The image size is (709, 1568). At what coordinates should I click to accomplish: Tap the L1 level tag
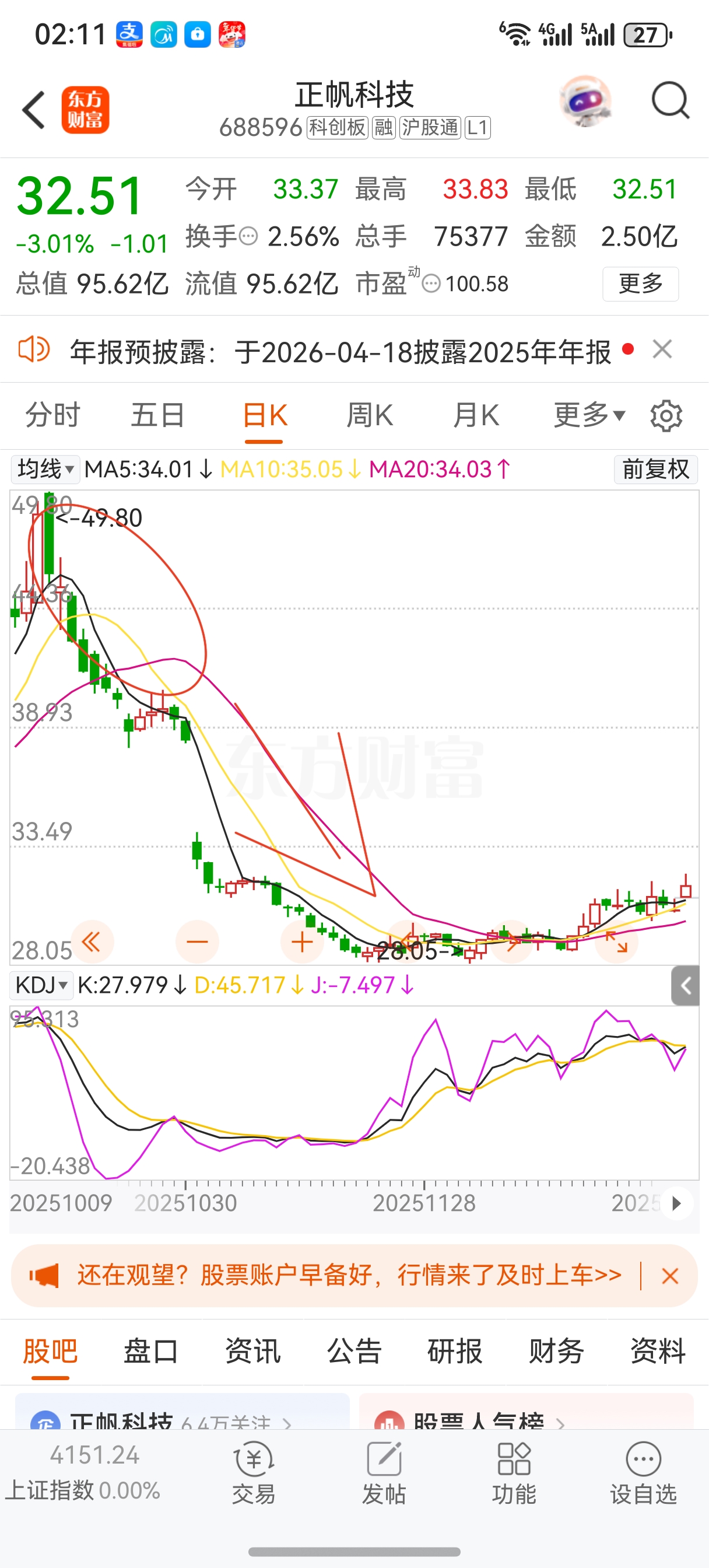pos(478,128)
